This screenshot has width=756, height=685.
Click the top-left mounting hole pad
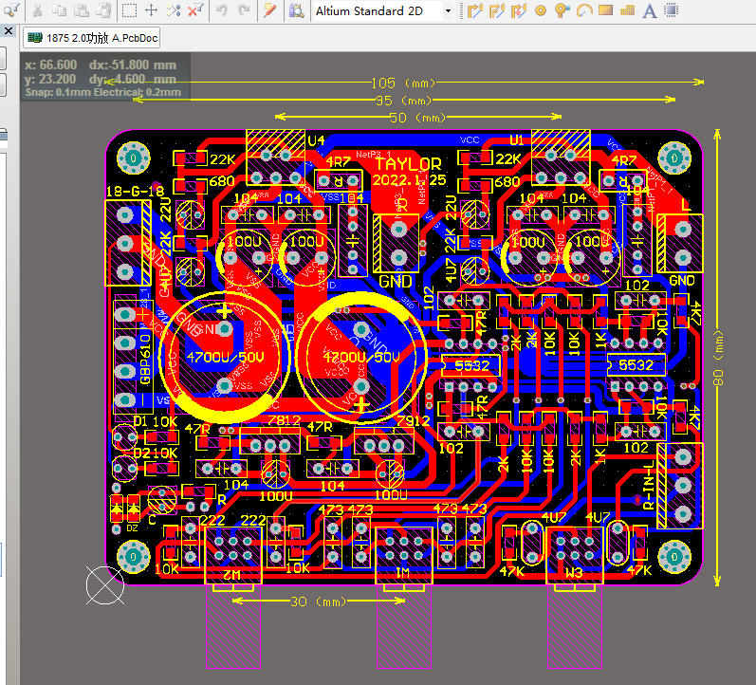(x=134, y=157)
